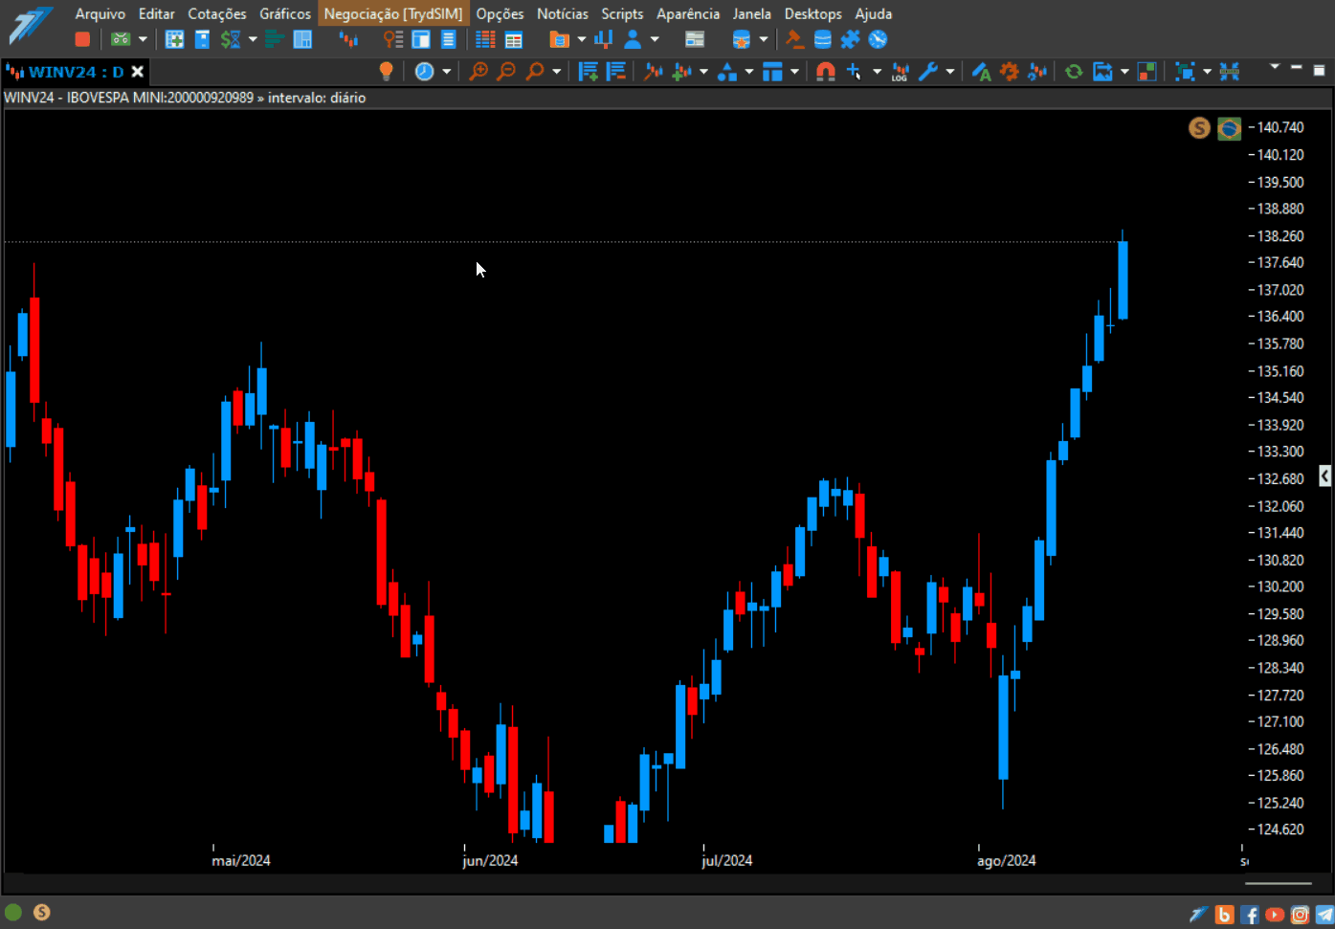Expand the side panel arrow on right edge
Screen dimensions: 1335x929
[1324, 476]
